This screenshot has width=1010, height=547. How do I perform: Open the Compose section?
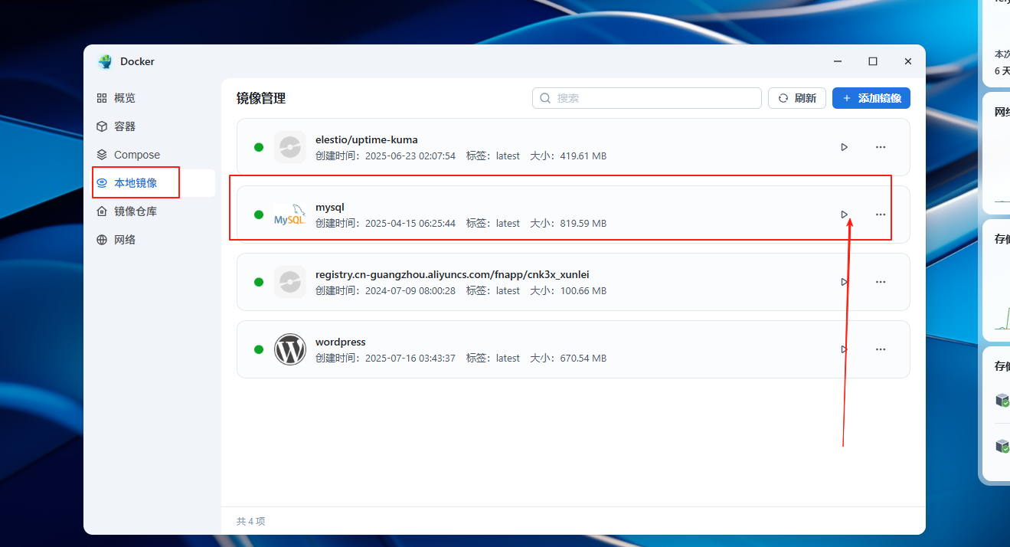click(154, 155)
